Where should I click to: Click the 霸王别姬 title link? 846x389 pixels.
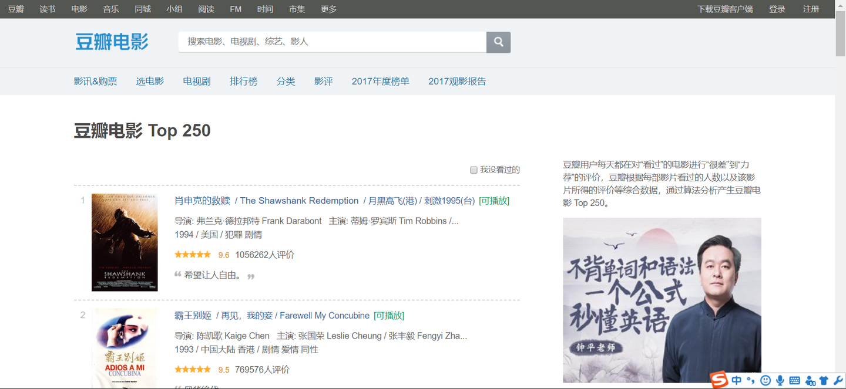tap(193, 316)
